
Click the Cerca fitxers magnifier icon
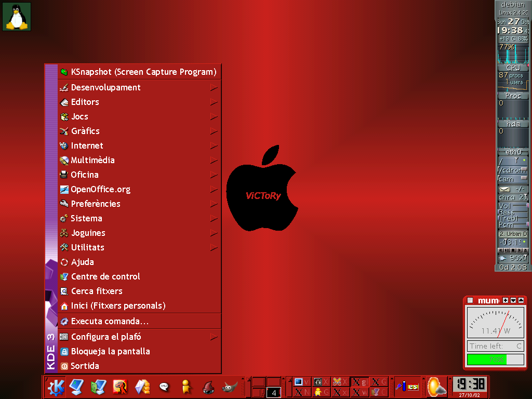click(x=64, y=291)
